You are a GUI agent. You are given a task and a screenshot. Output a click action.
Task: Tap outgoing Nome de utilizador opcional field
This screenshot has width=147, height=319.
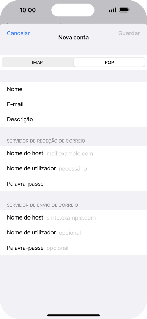(x=73, y=233)
